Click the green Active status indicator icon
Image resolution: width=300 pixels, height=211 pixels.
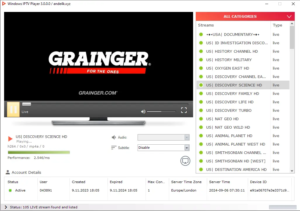click(10, 190)
